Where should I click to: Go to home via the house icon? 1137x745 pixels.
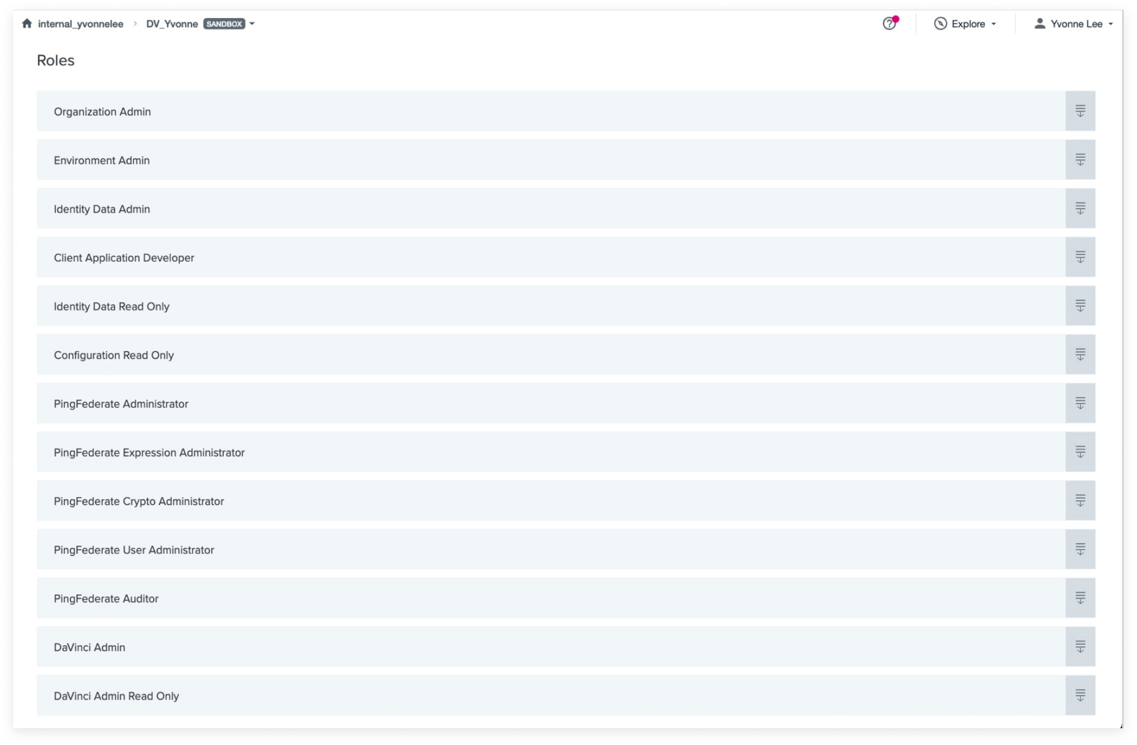point(27,23)
